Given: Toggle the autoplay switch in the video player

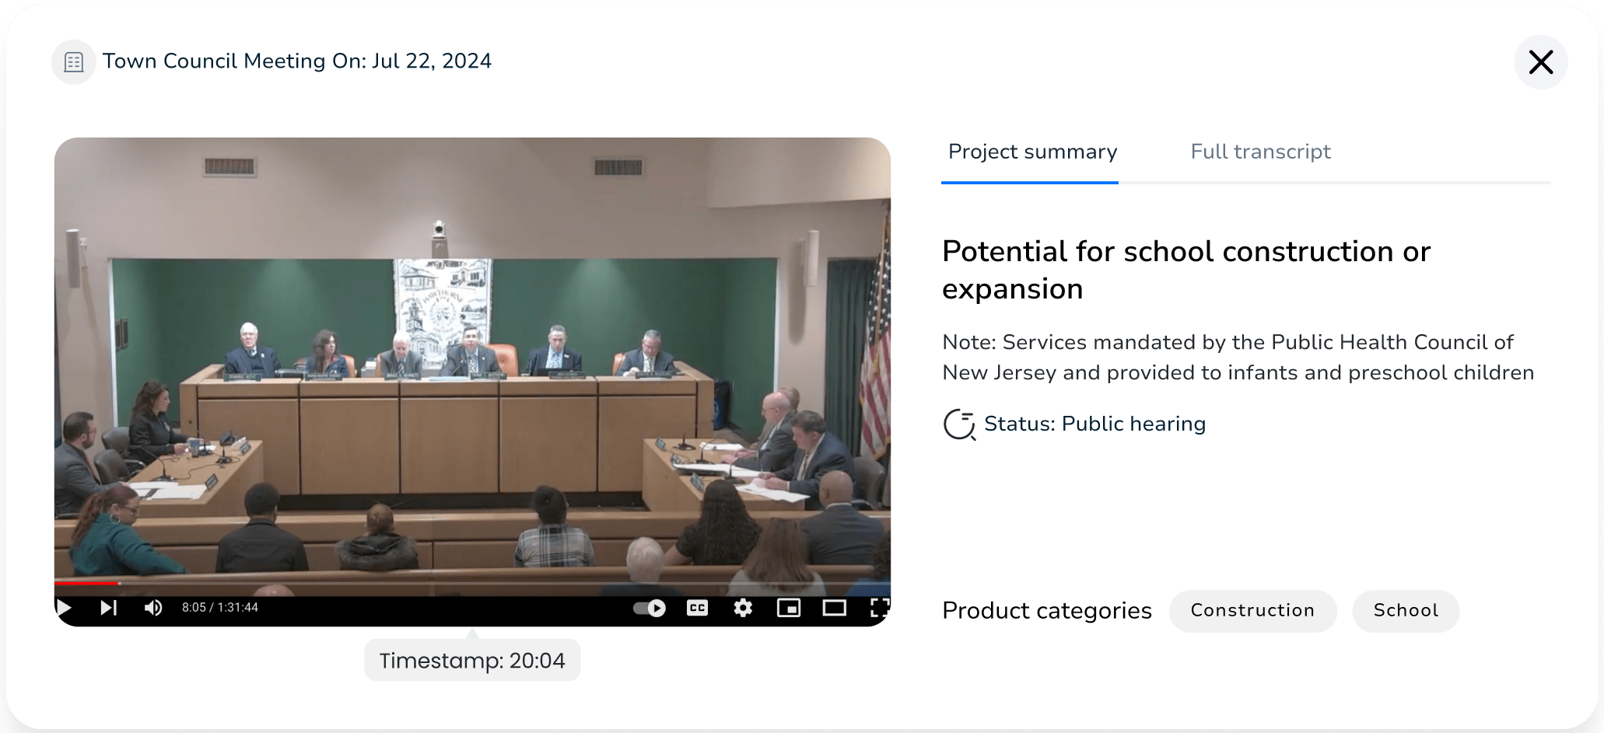Looking at the screenshot, I should pos(650,608).
